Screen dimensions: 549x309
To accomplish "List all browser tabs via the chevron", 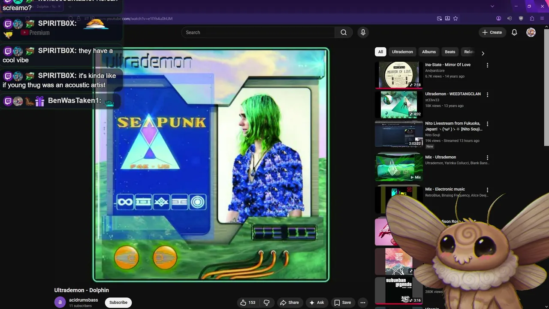I will pos(492,6).
